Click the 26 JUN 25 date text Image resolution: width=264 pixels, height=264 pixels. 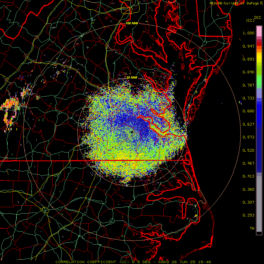tap(183, 262)
